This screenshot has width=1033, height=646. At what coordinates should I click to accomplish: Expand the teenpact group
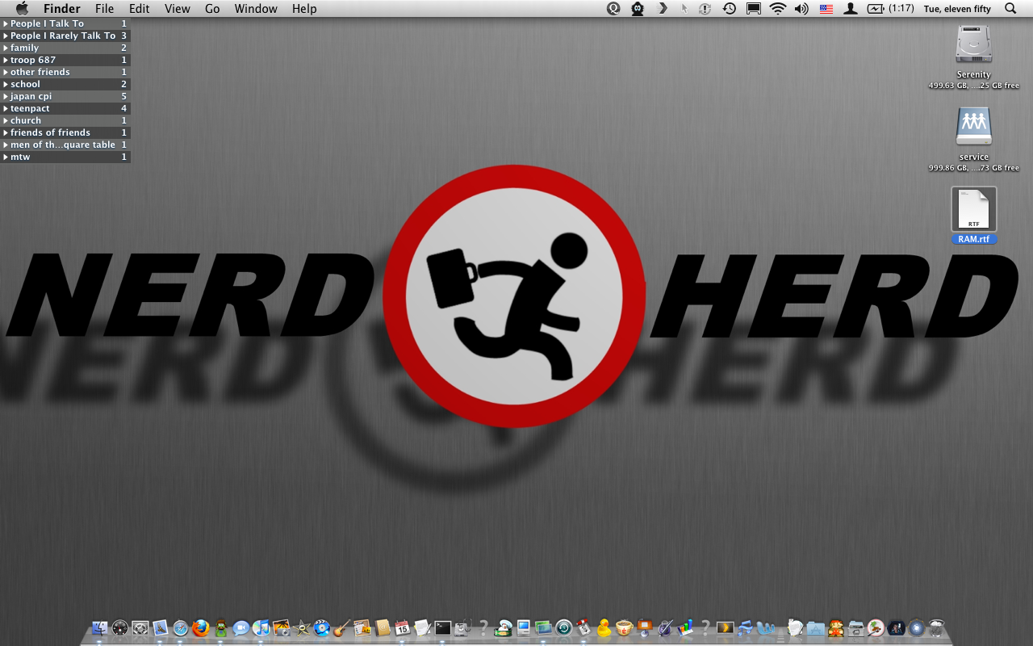6,108
